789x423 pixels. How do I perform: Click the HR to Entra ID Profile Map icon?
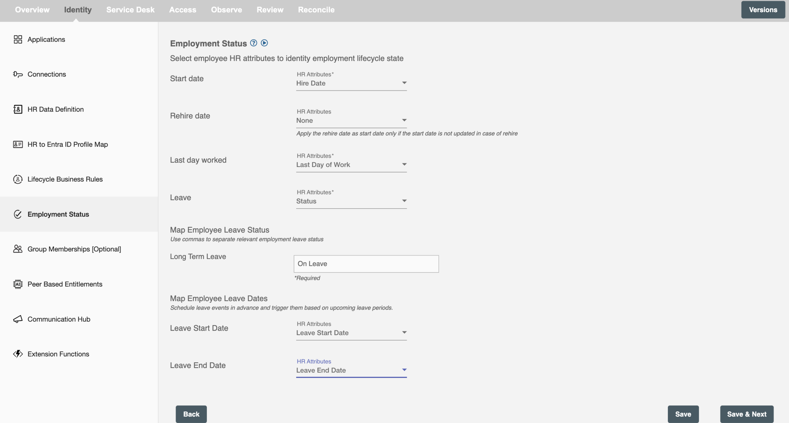(18, 144)
